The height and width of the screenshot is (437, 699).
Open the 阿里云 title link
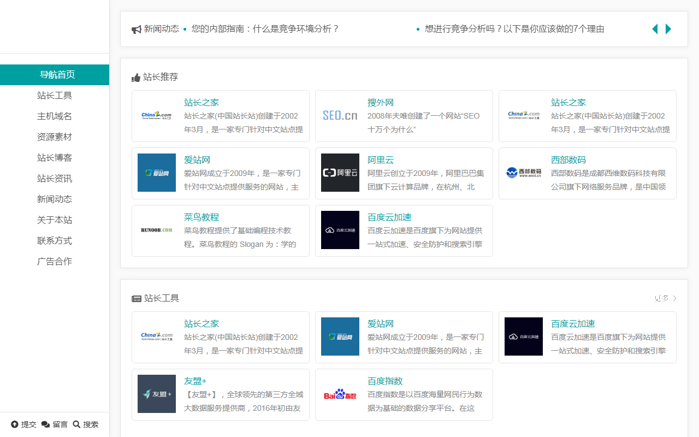pyautogui.click(x=381, y=160)
